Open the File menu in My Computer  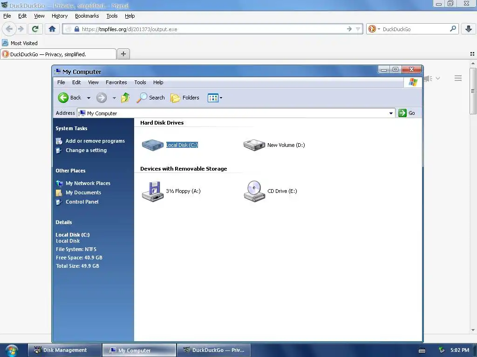tap(61, 82)
